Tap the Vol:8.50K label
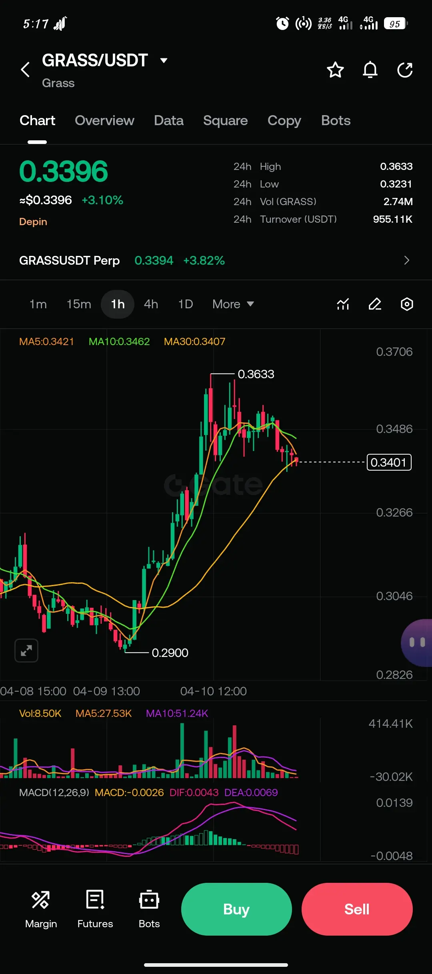The image size is (432, 974). click(x=40, y=713)
